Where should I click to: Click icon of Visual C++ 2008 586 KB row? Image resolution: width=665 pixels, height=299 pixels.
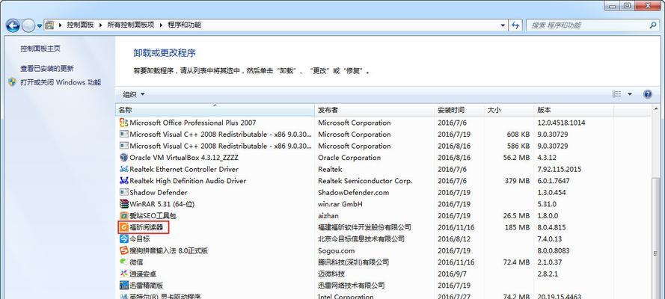124,146
